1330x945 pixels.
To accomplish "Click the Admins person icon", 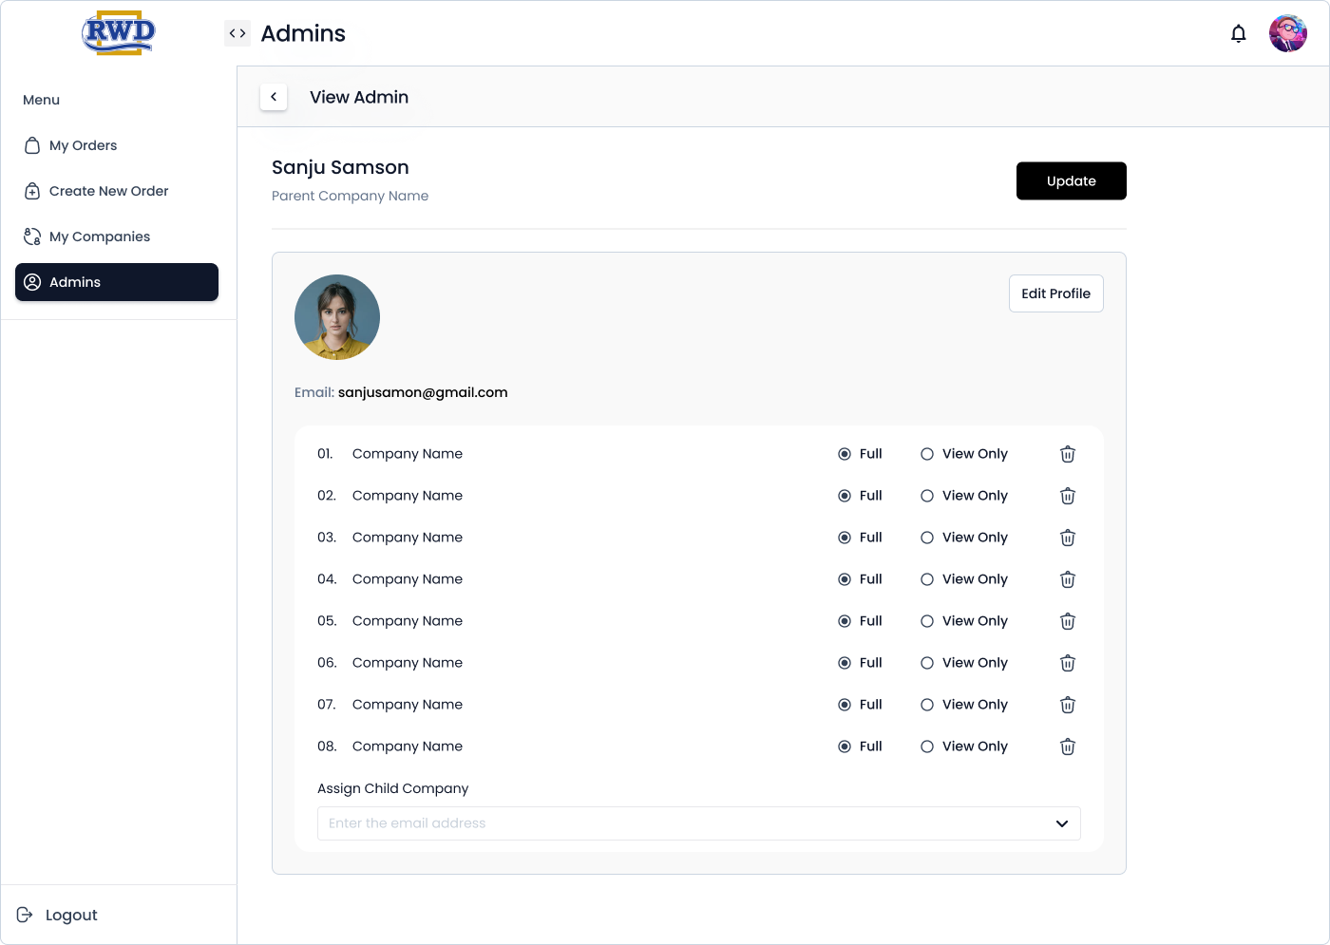I will 32,282.
